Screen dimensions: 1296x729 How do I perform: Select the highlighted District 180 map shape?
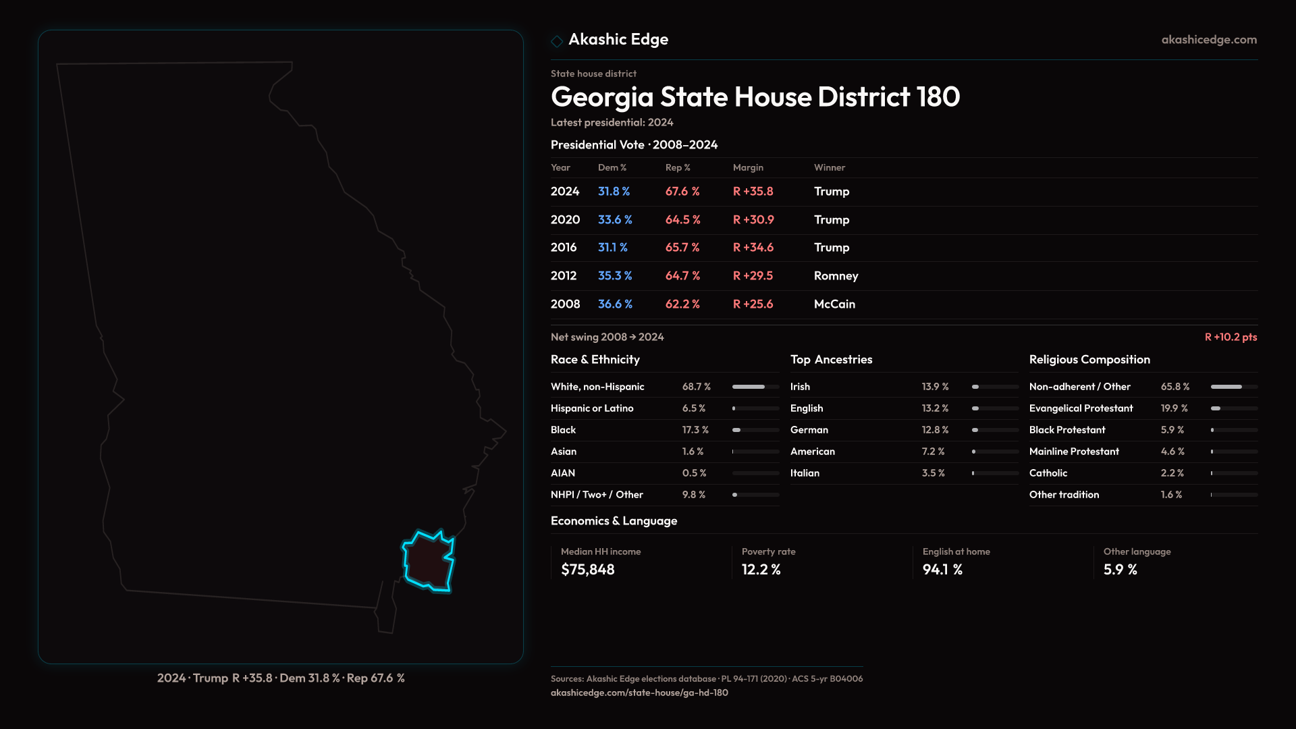point(427,562)
